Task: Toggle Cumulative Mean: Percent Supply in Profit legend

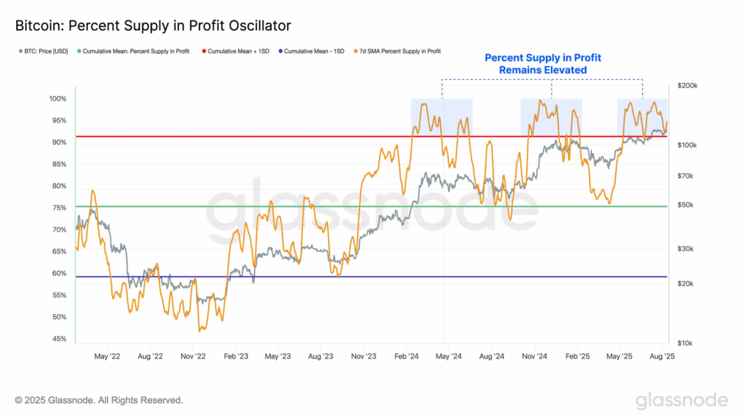Action: pos(134,51)
